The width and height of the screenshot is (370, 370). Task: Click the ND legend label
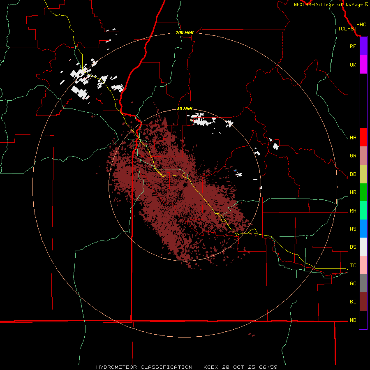tap(353, 320)
